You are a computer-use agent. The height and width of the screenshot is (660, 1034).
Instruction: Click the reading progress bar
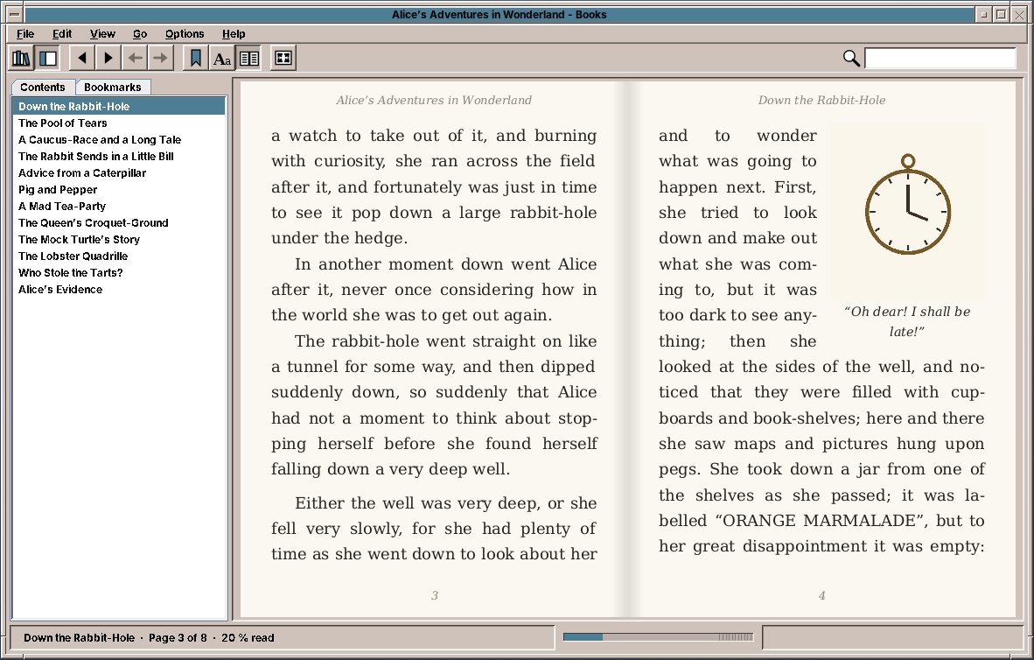click(658, 637)
